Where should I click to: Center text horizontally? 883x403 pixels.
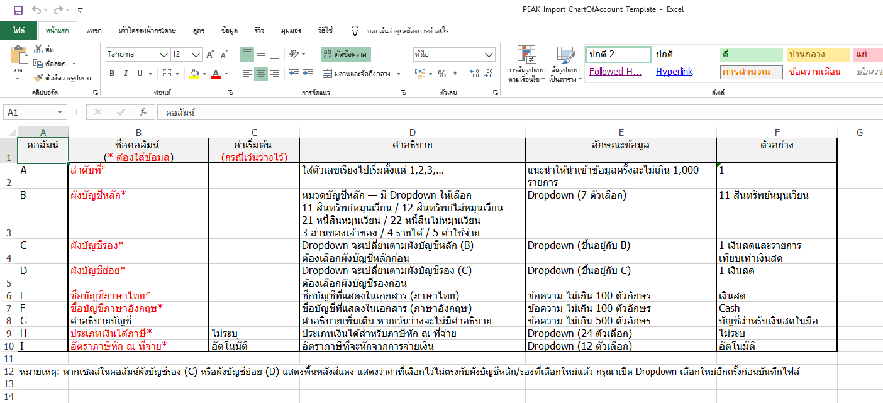[x=261, y=74]
